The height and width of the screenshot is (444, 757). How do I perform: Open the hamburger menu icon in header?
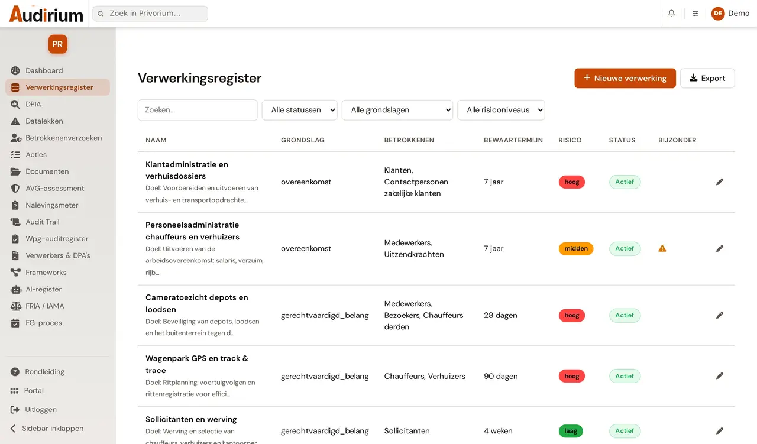(x=695, y=13)
